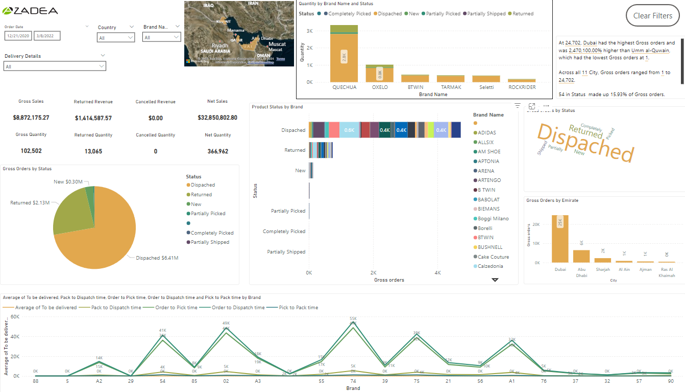
Task: Select Dispached in pie chart Status legend
Action: pyautogui.click(x=200, y=185)
